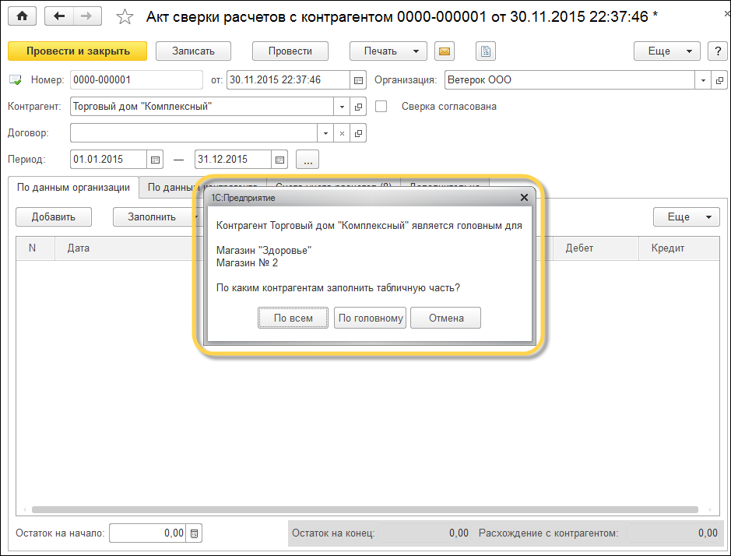Clear the Договор field

[342, 133]
